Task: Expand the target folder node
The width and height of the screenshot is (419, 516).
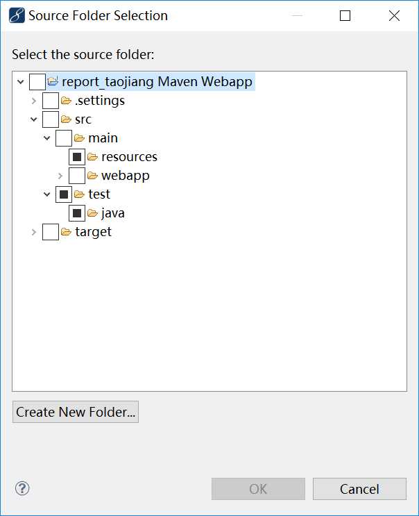Action: coord(34,232)
